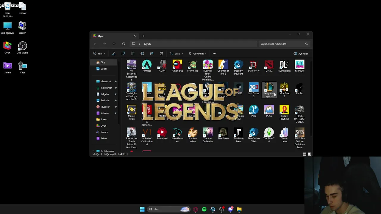
Task: Open OBS Studio desktop icon
Action: (23, 48)
